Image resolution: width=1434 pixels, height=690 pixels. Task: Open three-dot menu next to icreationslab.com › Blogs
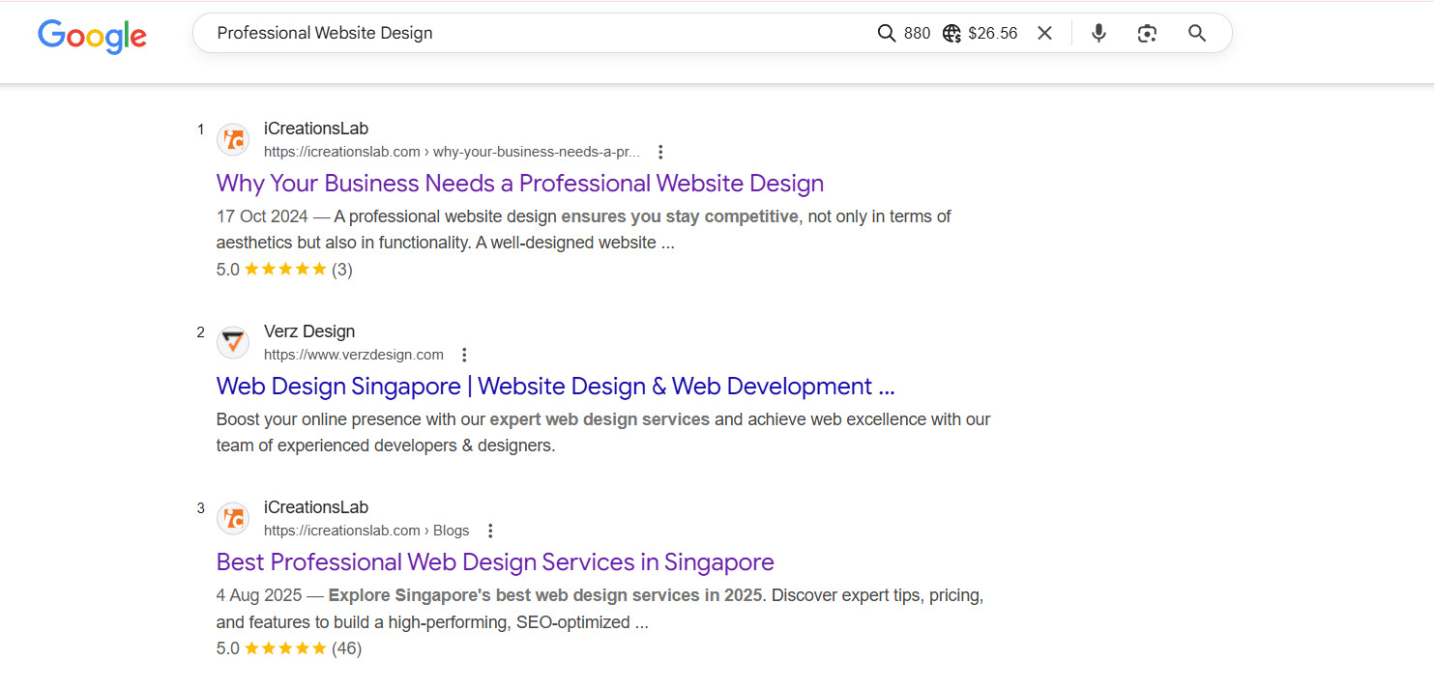490,531
